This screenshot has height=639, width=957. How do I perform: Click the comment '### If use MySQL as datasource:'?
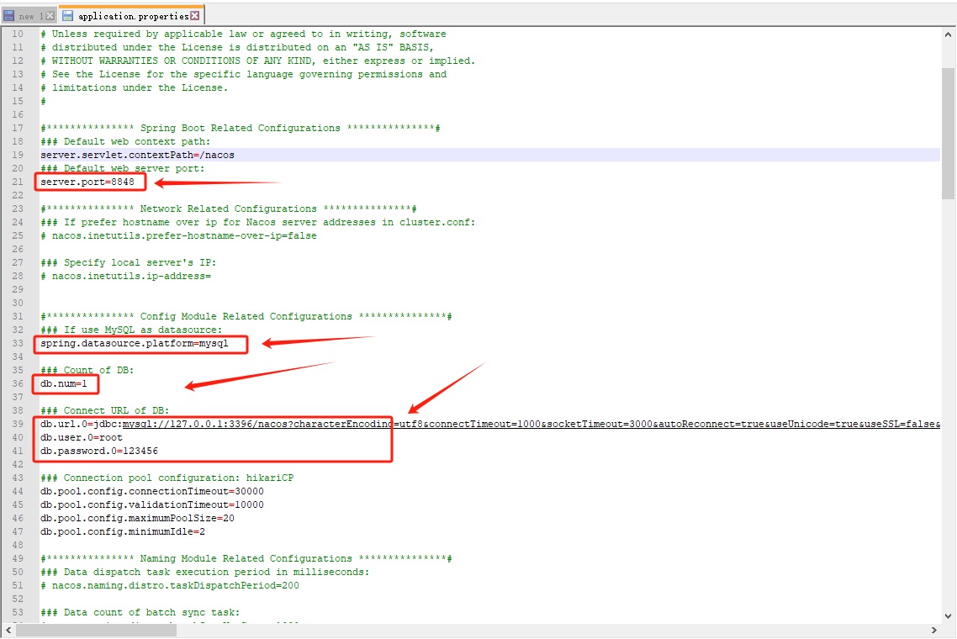point(131,330)
